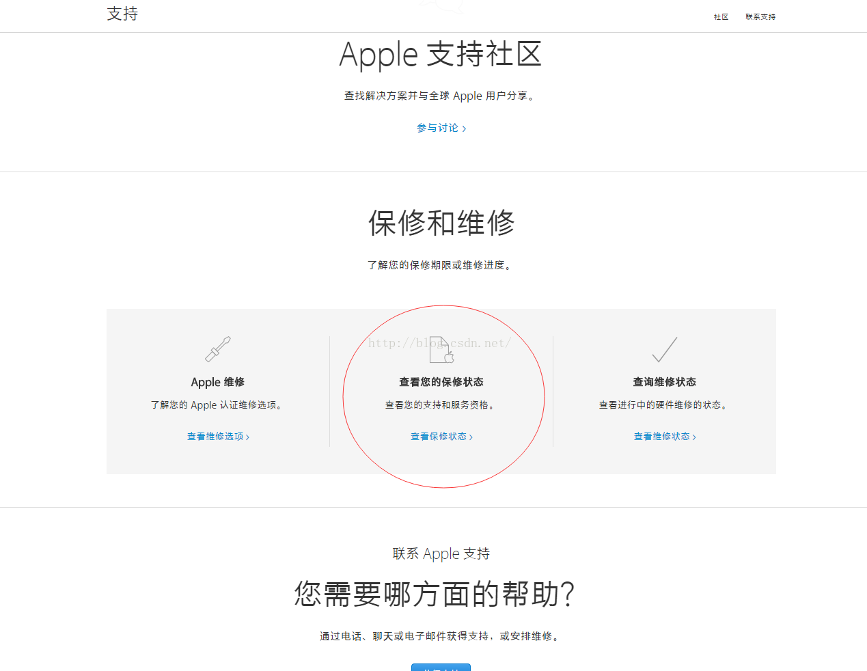Image resolution: width=867 pixels, height=671 pixels.
Task: Click the 您需要哪方面的帮助? heading
Action: pos(435,594)
